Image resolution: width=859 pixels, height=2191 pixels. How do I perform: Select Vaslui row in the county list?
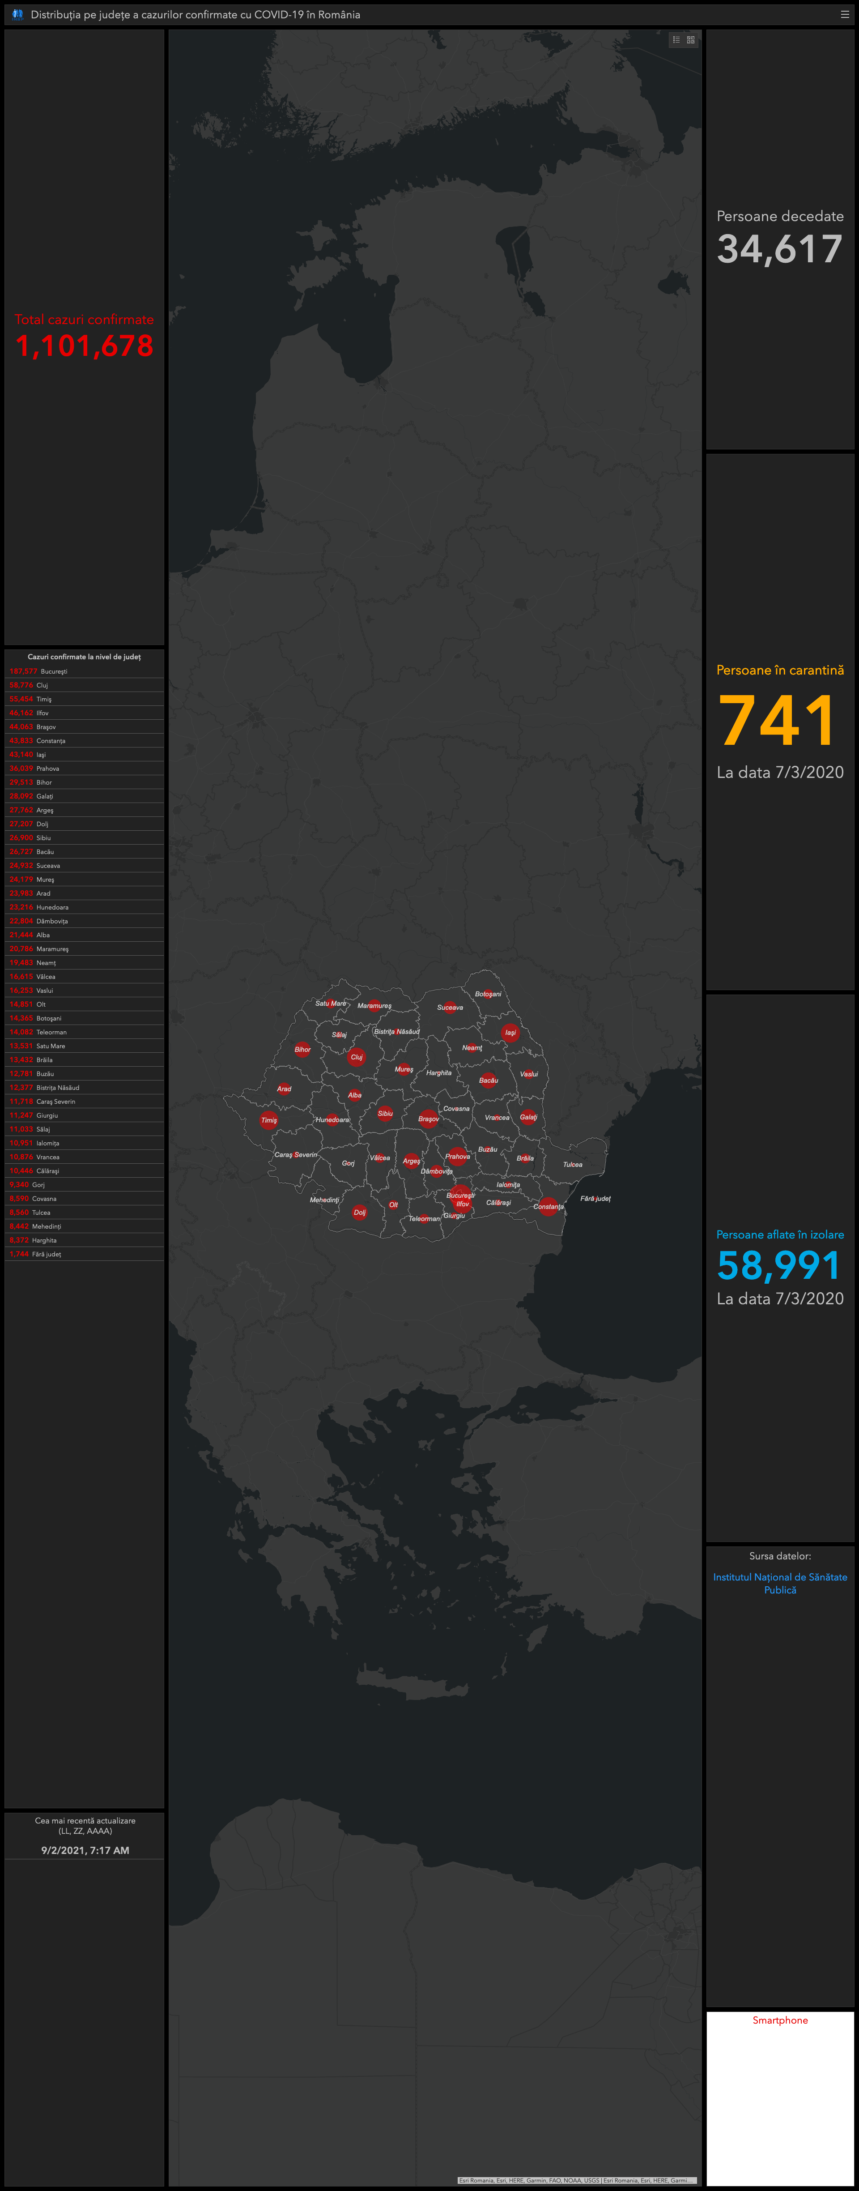click(x=84, y=990)
